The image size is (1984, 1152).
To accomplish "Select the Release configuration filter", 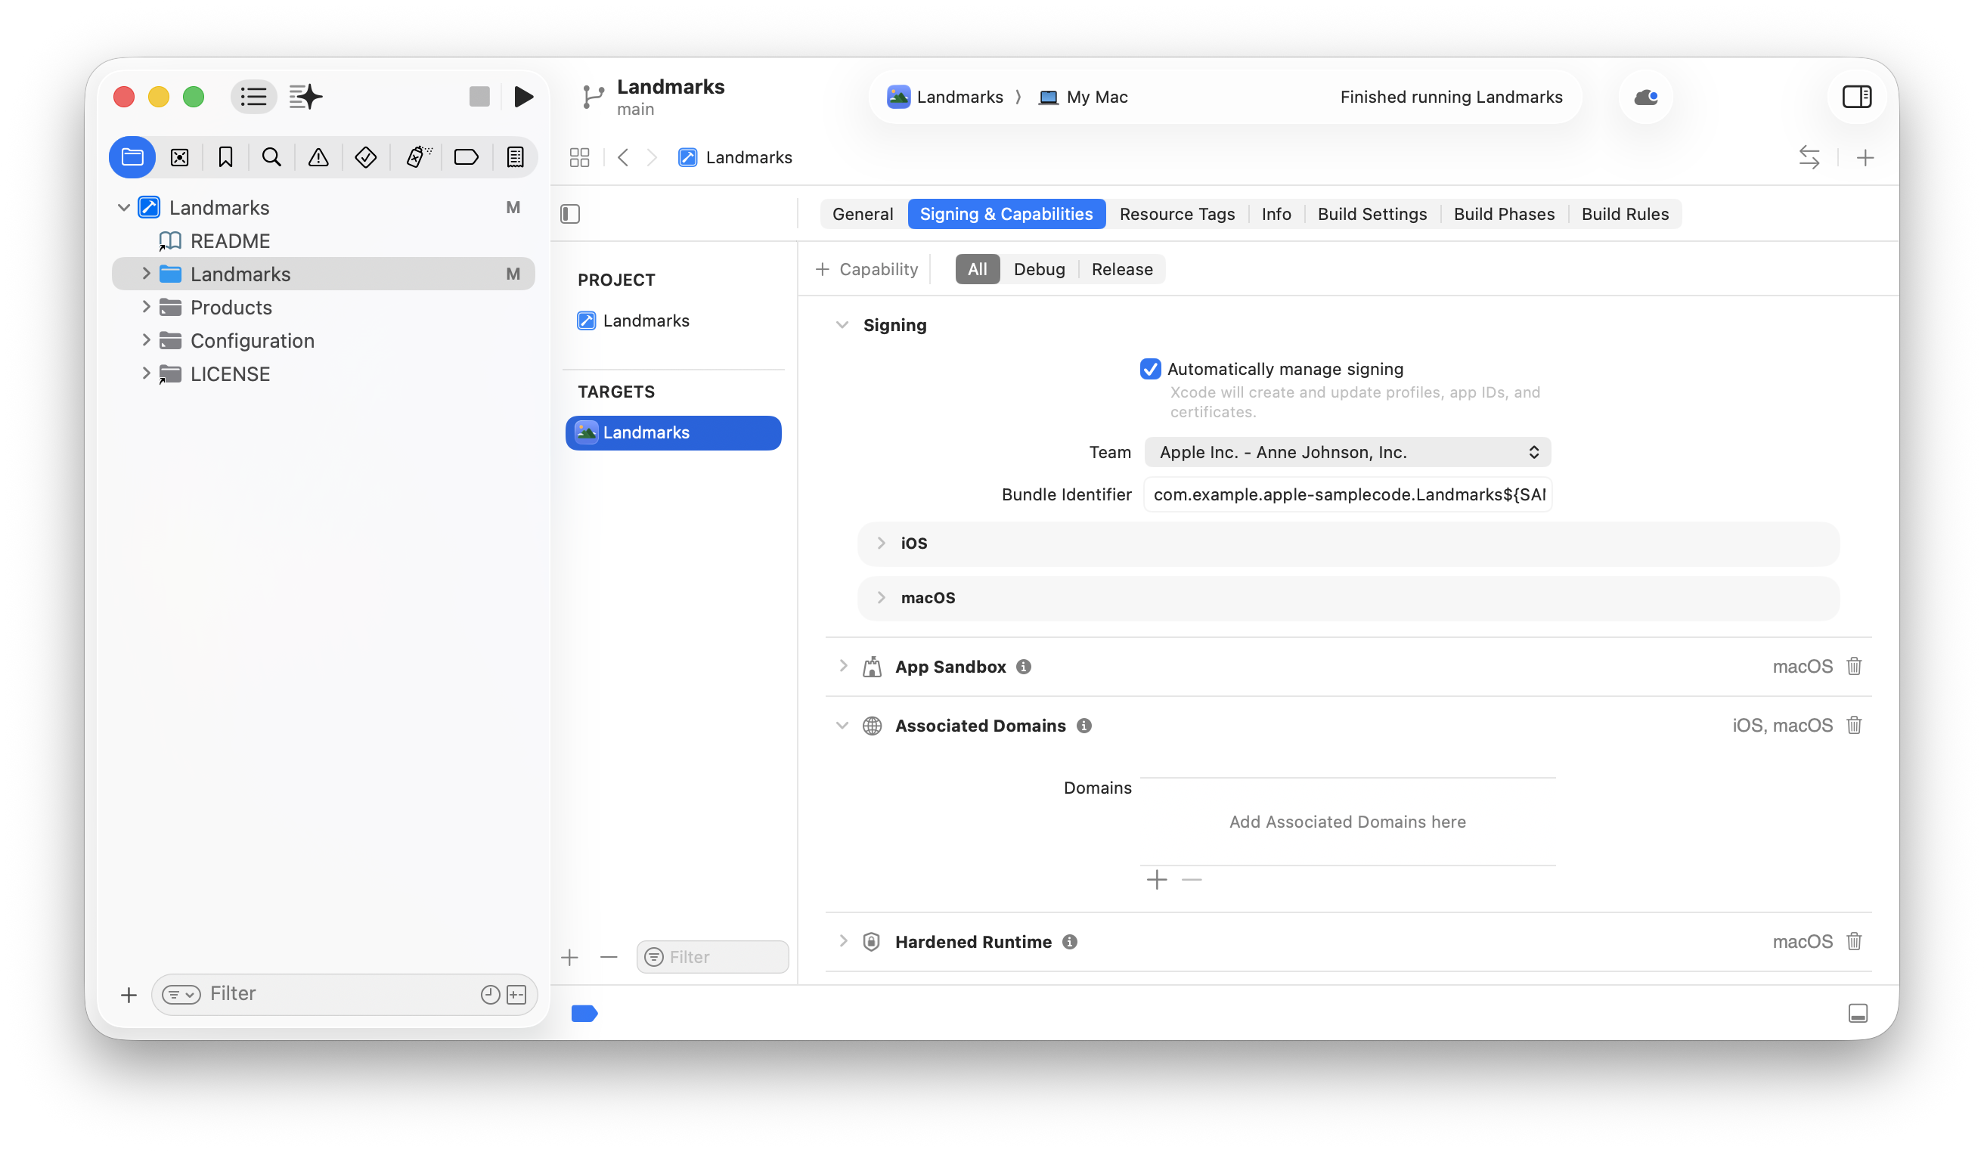I will [x=1122, y=270].
